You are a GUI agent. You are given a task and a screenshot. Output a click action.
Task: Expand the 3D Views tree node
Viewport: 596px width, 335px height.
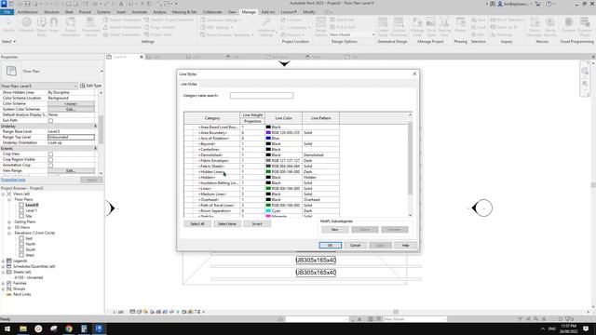click(9, 227)
